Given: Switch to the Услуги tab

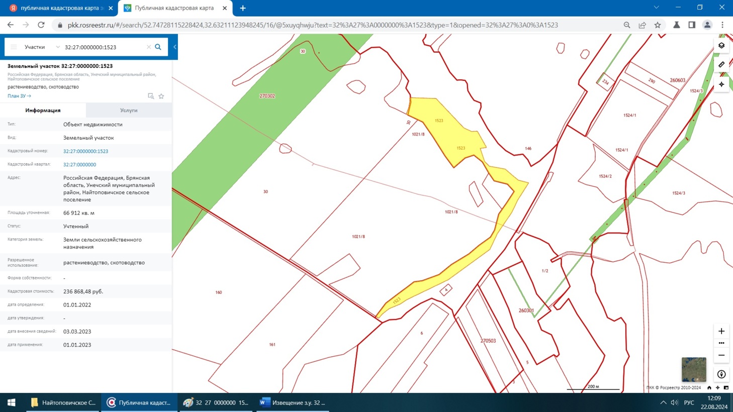Looking at the screenshot, I should tap(129, 110).
